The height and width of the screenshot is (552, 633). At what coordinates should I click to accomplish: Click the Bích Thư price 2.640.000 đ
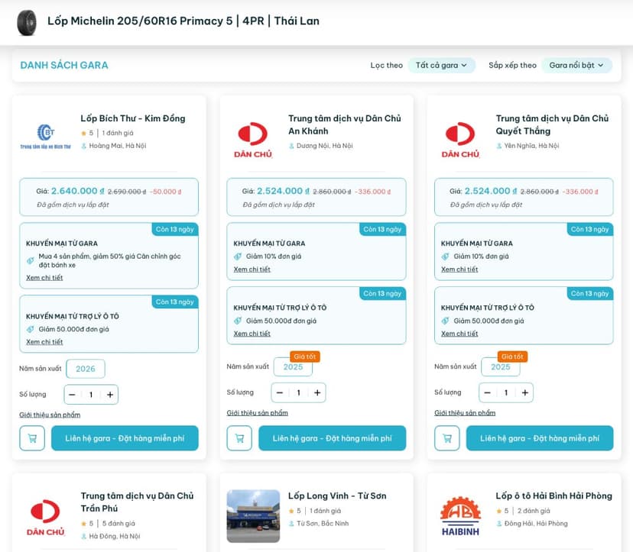pos(77,191)
